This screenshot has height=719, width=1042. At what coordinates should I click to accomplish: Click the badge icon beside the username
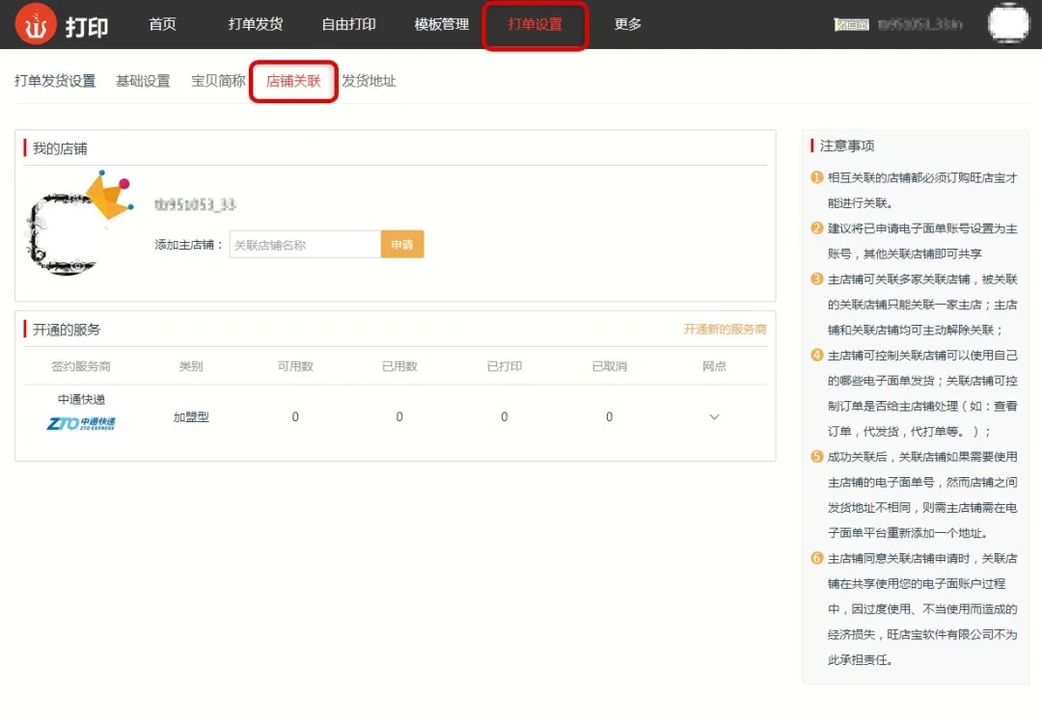tap(852, 25)
